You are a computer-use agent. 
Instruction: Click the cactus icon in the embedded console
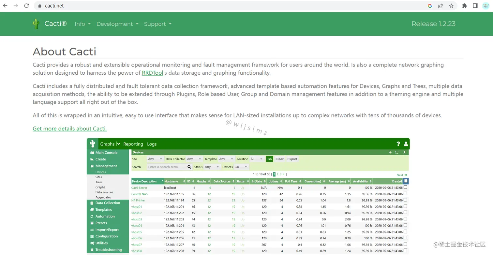[93, 144]
